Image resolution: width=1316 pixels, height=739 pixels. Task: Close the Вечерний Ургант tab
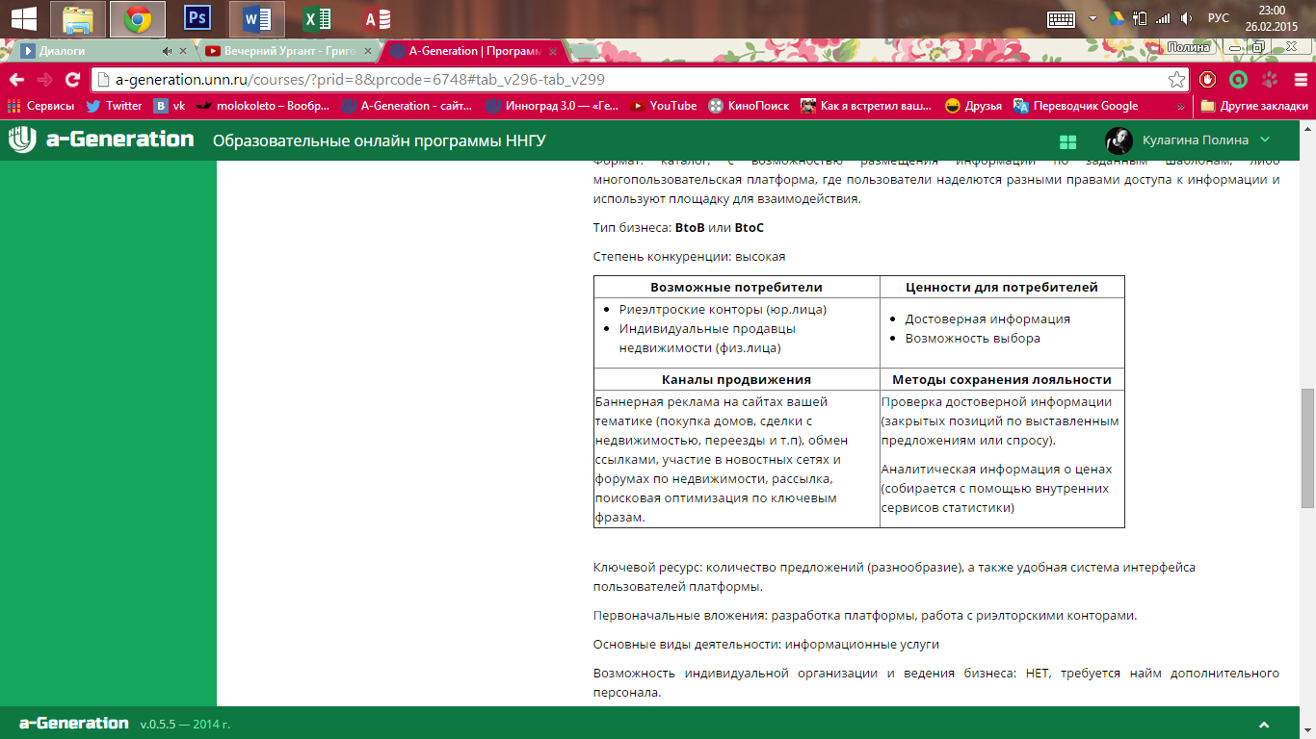[367, 51]
